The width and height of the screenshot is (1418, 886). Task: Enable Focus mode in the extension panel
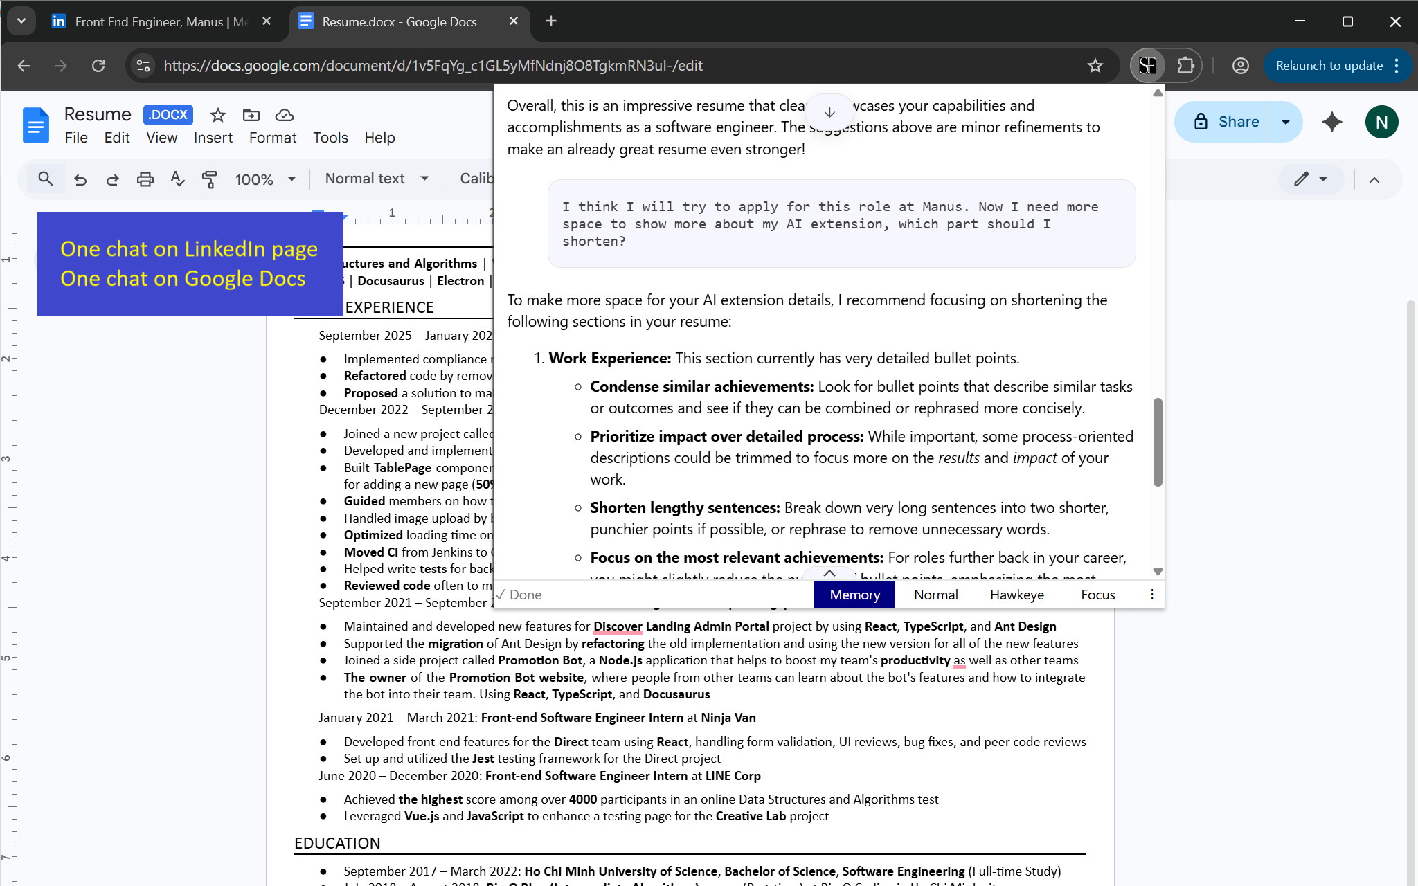(1097, 594)
